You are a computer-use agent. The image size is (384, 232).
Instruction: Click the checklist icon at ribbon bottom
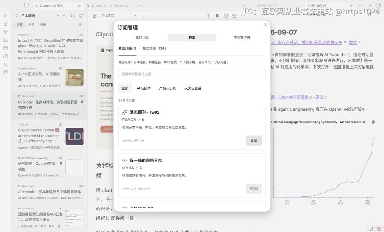pos(5,72)
